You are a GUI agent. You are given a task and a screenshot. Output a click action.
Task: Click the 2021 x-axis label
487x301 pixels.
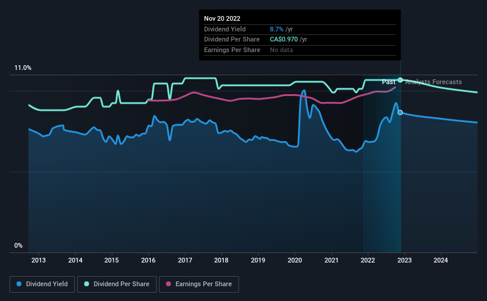point(332,260)
